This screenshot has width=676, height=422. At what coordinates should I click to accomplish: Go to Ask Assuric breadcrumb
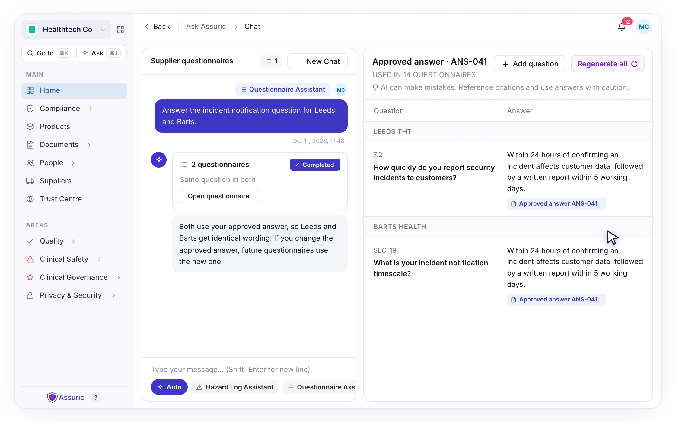206,27
